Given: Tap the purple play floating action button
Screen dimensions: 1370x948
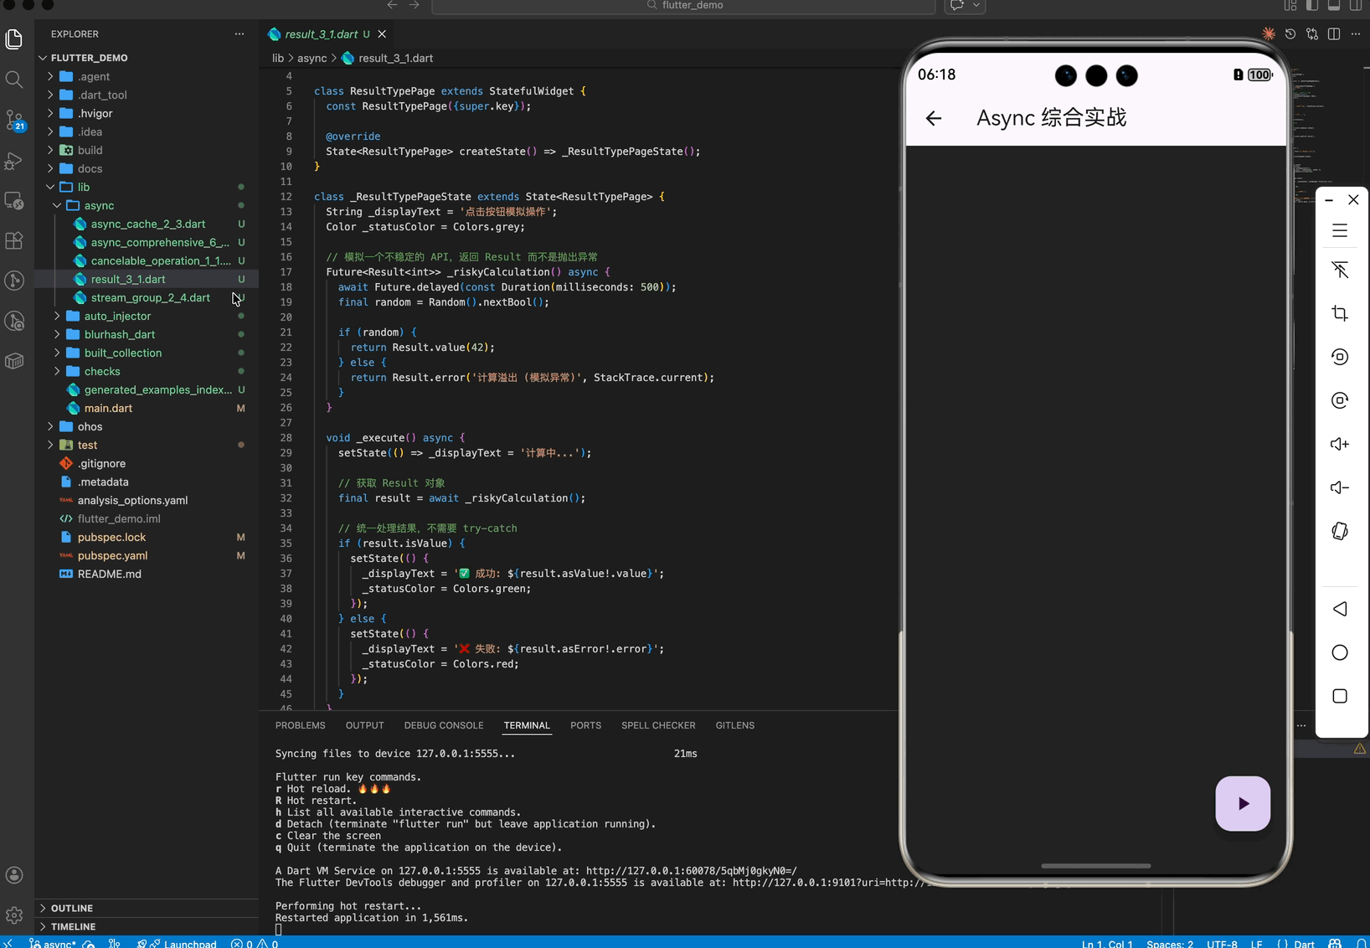Looking at the screenshot, I should point(1243,804).
